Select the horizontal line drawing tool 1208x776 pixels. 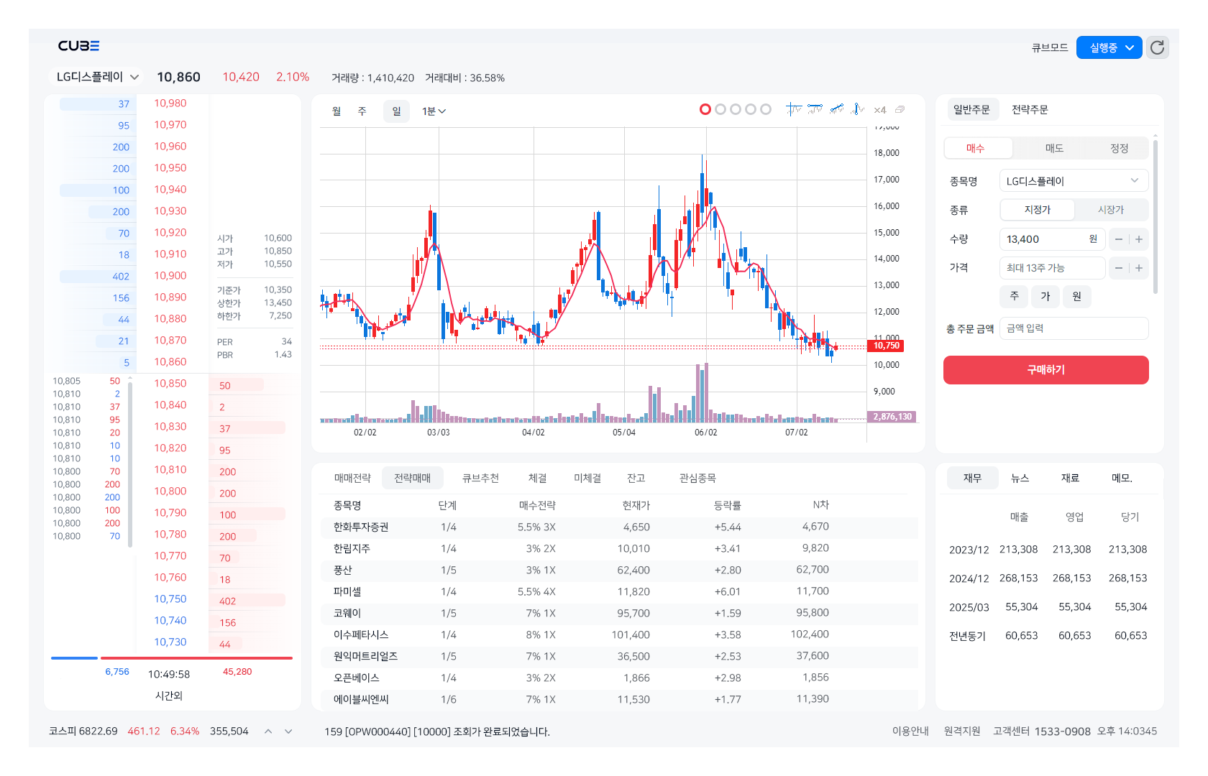tap(815, 109)
